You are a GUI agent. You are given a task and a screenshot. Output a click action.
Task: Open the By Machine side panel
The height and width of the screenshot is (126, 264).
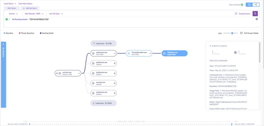coord(3,74)
